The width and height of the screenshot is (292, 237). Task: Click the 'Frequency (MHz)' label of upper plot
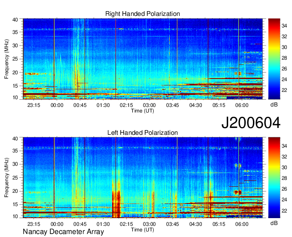(6, 59)
